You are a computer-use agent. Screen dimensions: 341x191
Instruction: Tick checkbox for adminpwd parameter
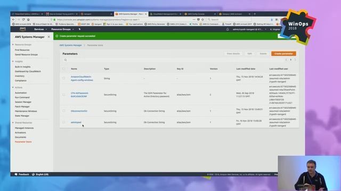point(64,122)
